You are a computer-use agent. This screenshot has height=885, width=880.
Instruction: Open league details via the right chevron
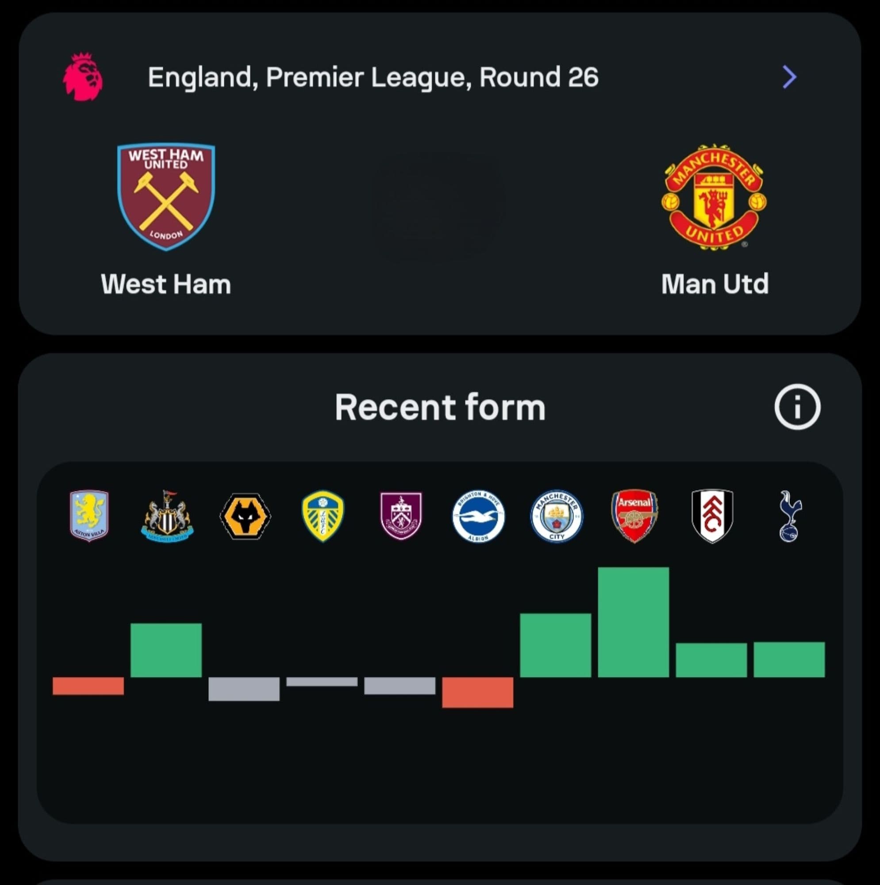[x=789, y=77]
